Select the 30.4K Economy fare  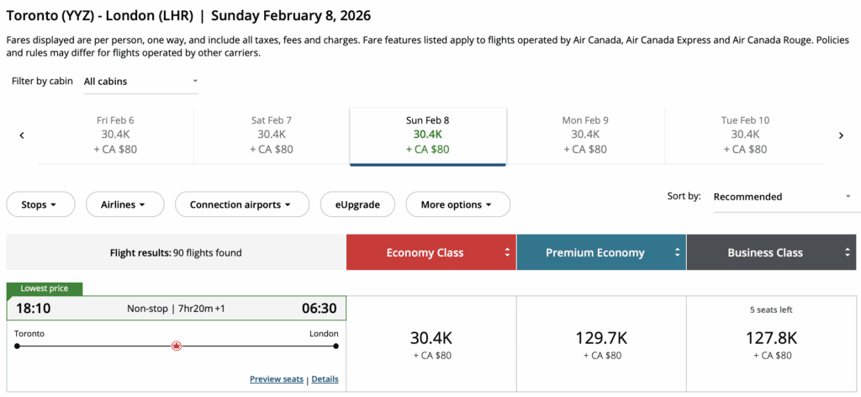point(431,345)
